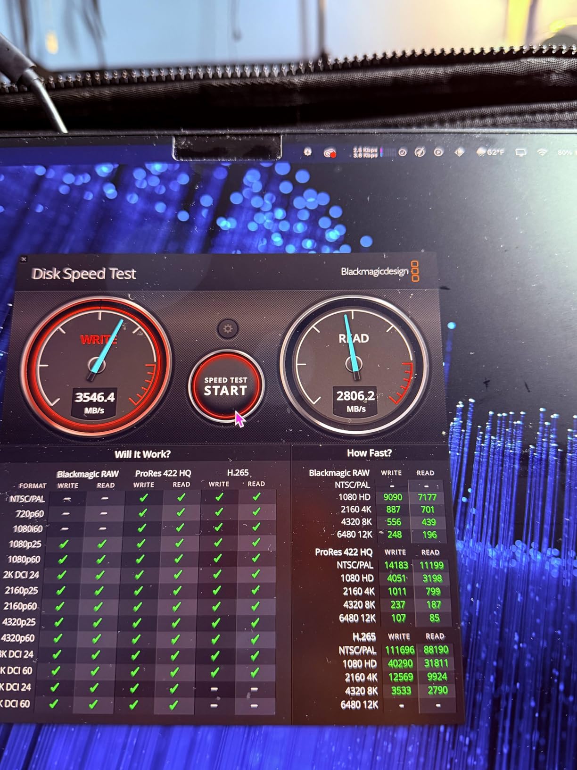
Task: Click ProRes 6480 12K read value 85
Action: [x=434, y=618]
